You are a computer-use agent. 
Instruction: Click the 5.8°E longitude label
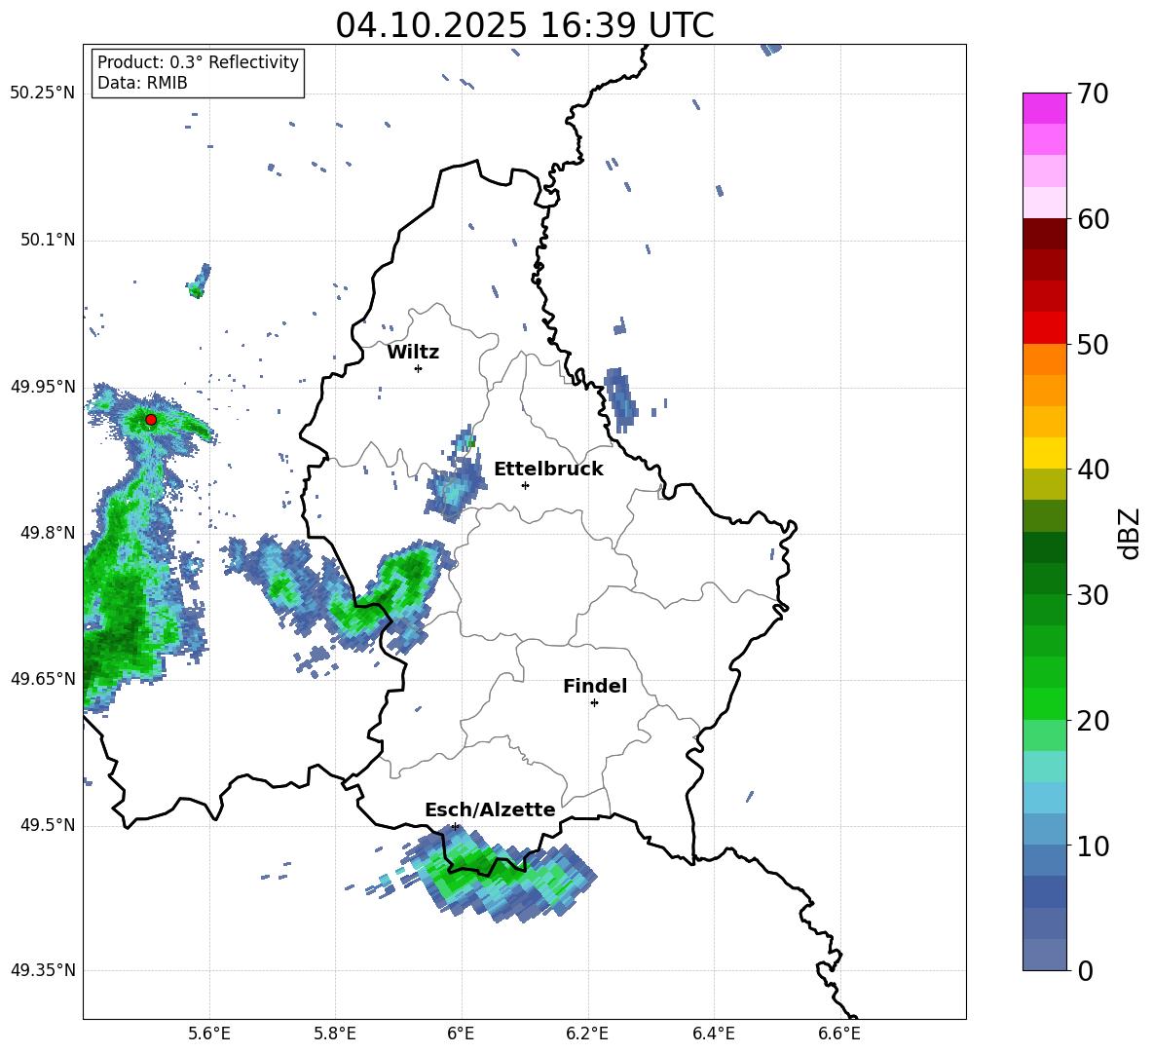335,1034
